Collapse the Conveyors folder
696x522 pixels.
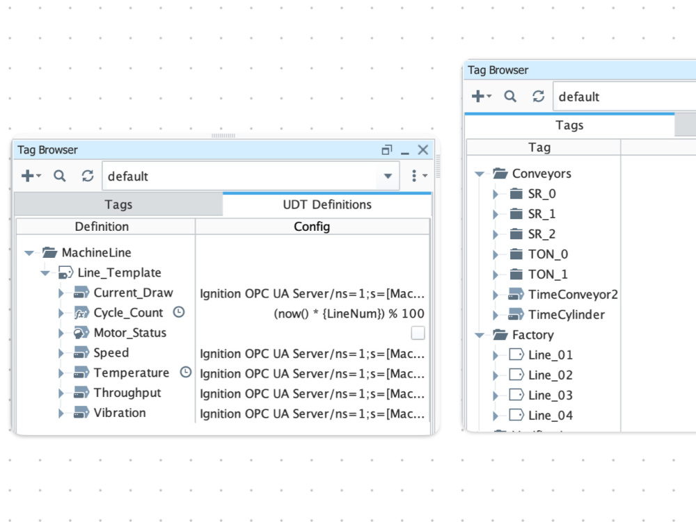[480, 174]
